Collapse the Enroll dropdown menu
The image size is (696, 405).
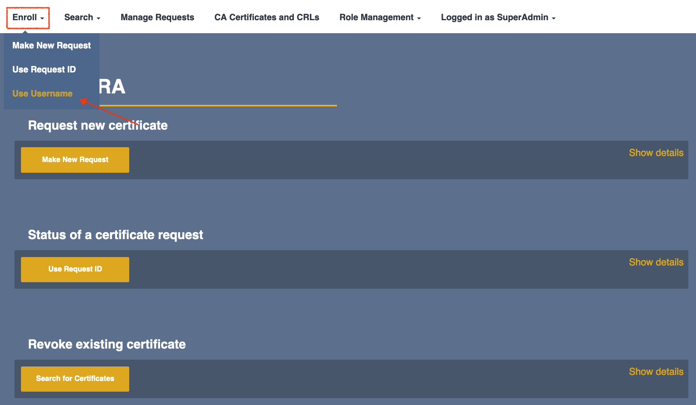[x=28, y=18]
